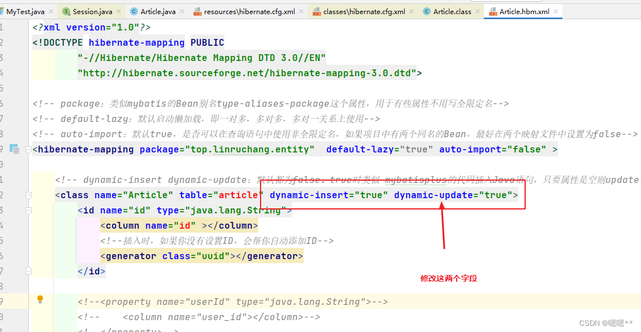The height and width of the screenshot is (332, 641).
Task: Click the DTD URL hibernate-mapping-3.0.dtd string
Action: [x=247, y=73]
